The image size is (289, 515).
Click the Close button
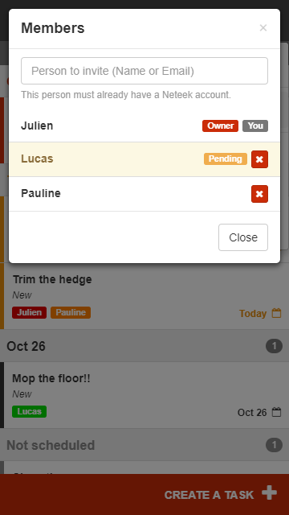[243, 237]
